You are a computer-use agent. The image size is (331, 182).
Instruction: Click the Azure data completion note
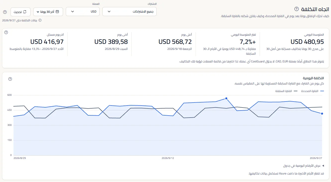(286, 173)
